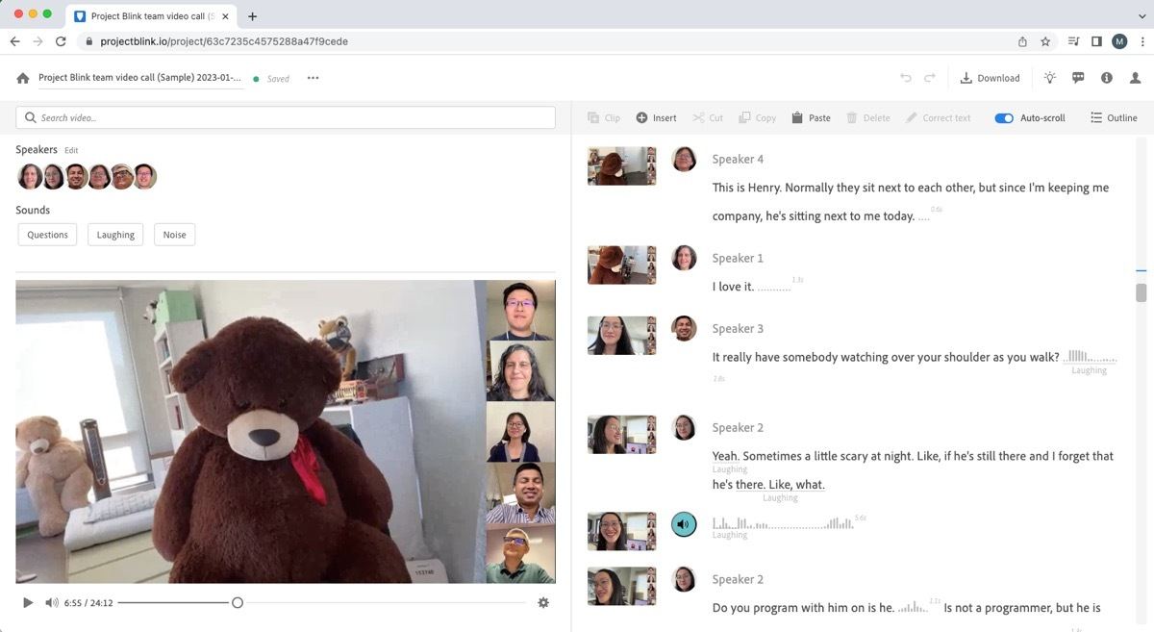Click the browser address bar URL

pyautogui.click(x=224, y=41)
